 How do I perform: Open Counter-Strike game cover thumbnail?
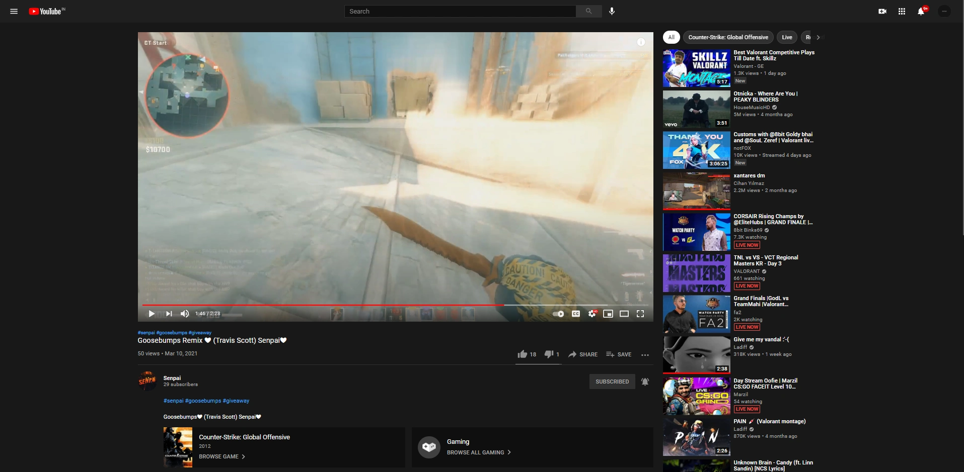[x=178, y=447]
